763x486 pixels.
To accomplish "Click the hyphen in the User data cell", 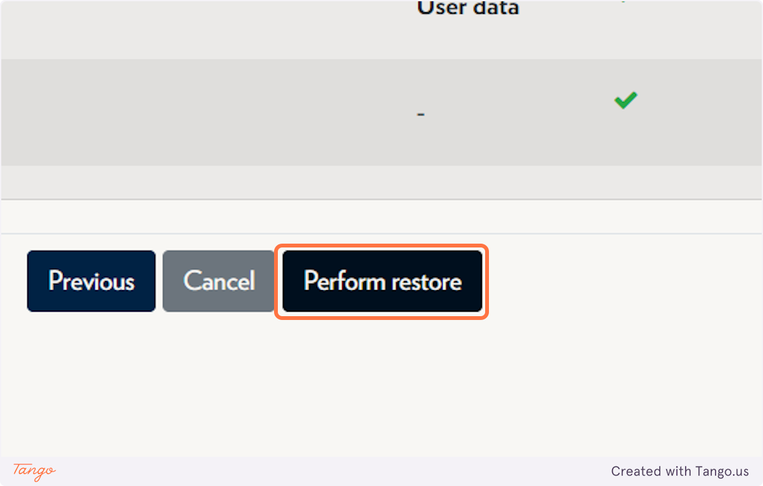I will [420, 115].
